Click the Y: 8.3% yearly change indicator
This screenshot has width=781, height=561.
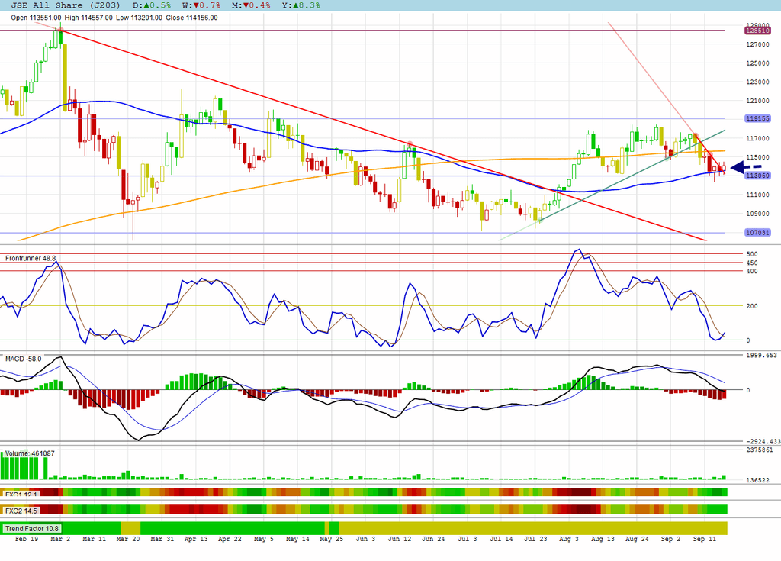[x=301, y=5]
